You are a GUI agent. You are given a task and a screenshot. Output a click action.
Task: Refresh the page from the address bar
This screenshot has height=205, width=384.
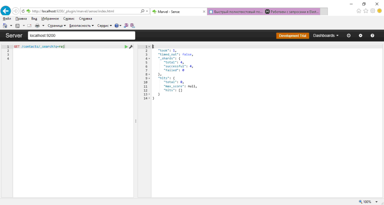click(x=23, y=11)
